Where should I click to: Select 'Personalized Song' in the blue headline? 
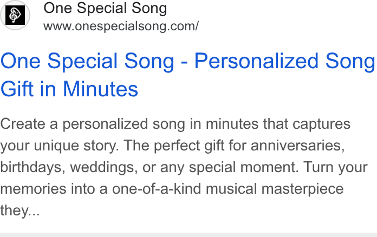tap(285, 61)
